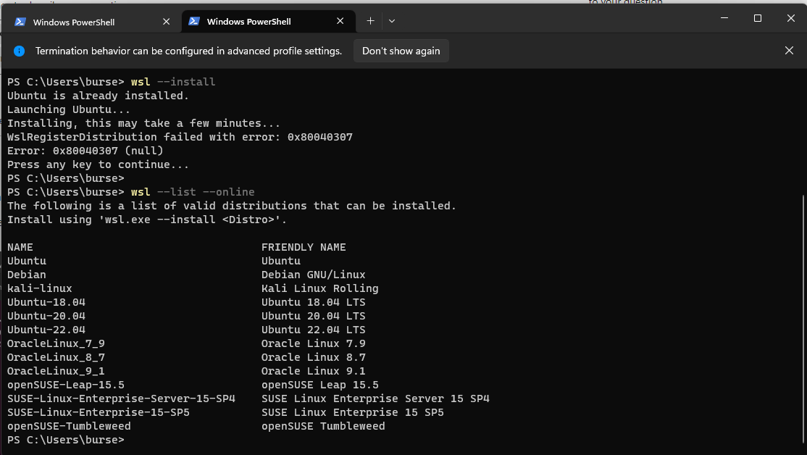
Task: Click 'openSUSE Leap 15.5' friendly name
Action: click(x=320, y=385)
